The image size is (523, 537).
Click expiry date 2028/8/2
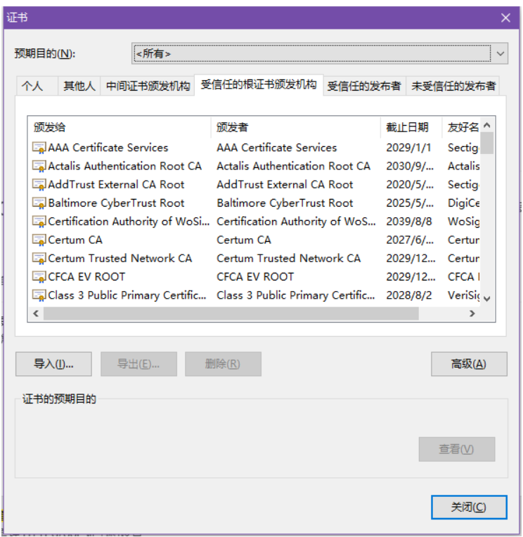point(409,295)
